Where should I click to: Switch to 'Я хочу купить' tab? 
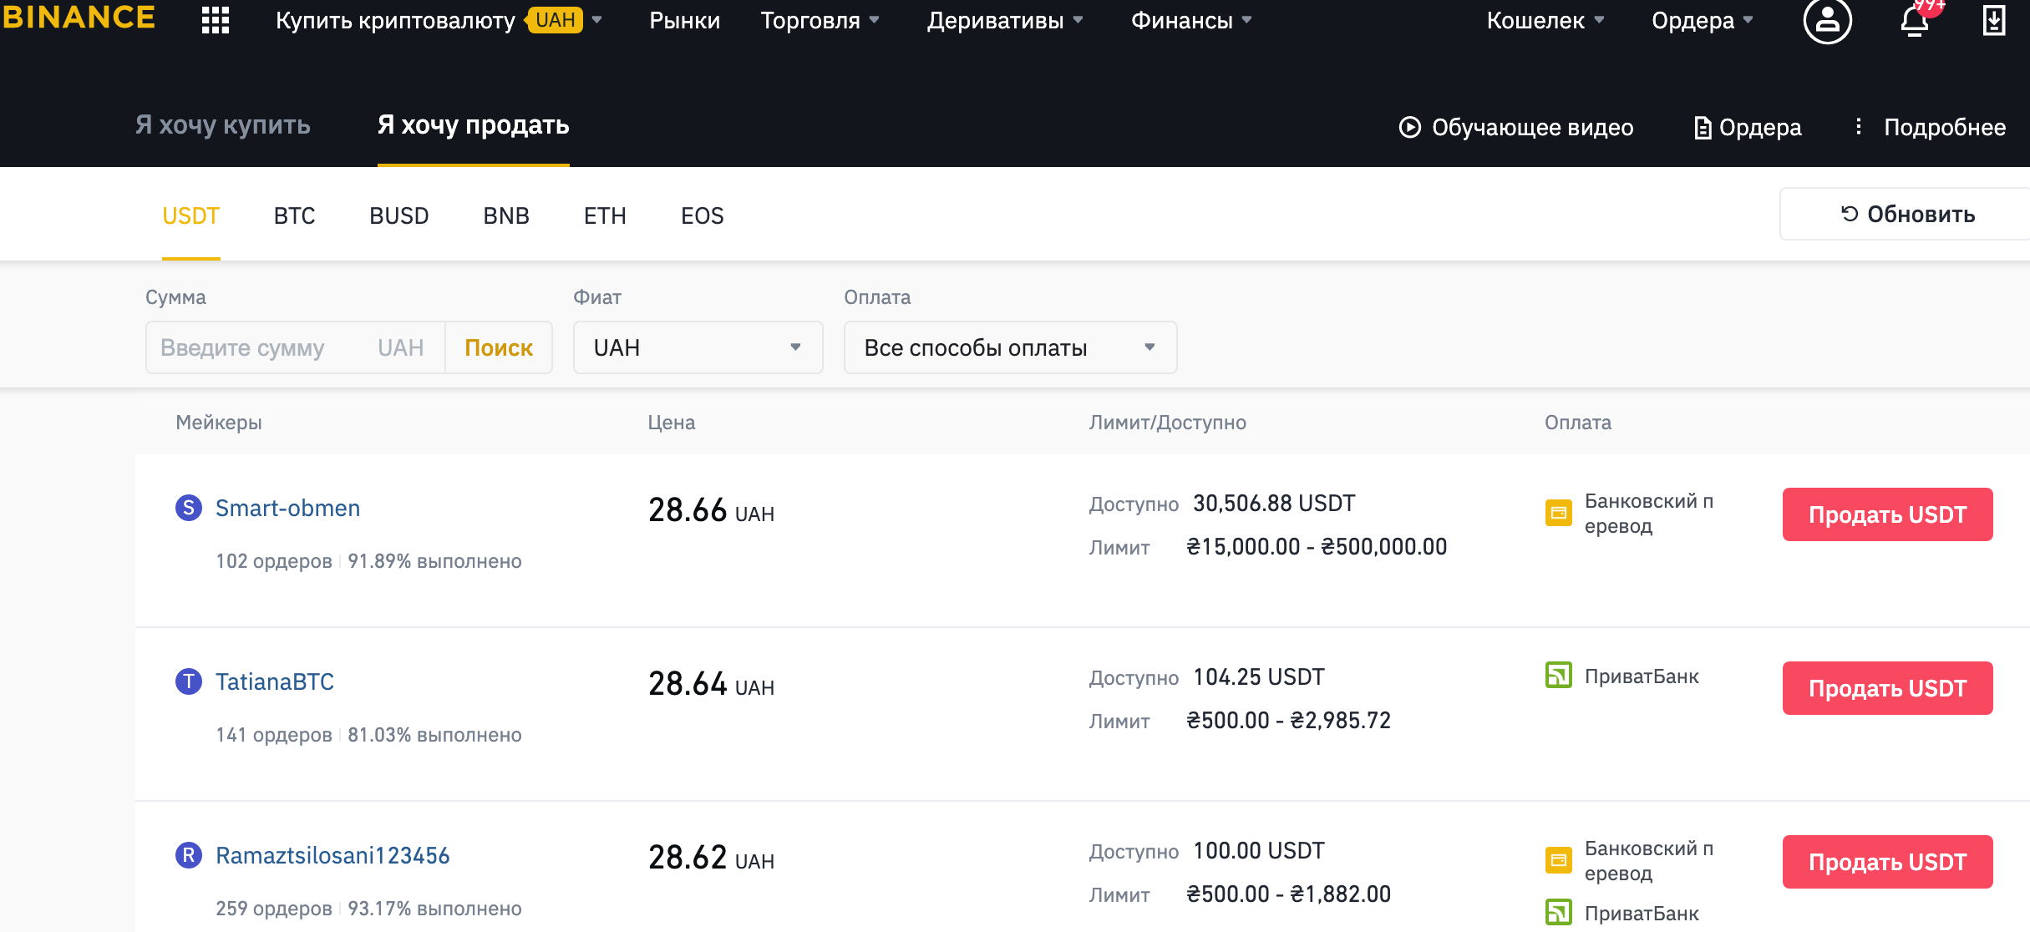point(223,125)
